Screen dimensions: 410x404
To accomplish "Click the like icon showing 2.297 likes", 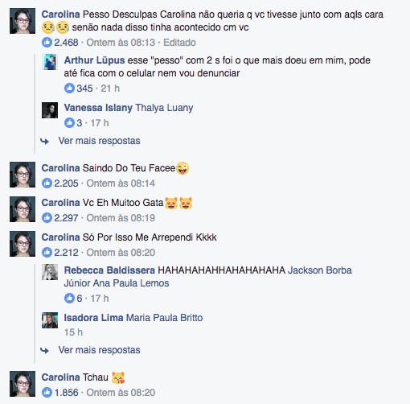I will 47,218.
